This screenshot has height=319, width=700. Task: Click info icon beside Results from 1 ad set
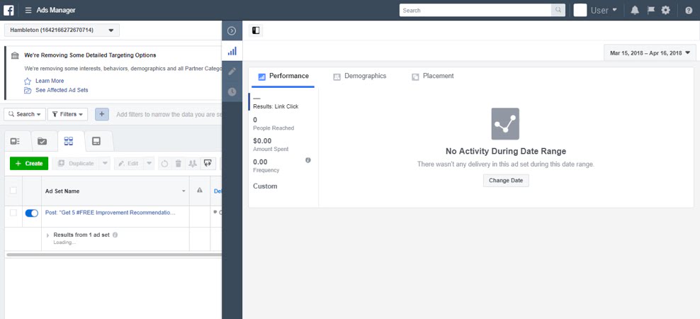(x=115, y=235)
